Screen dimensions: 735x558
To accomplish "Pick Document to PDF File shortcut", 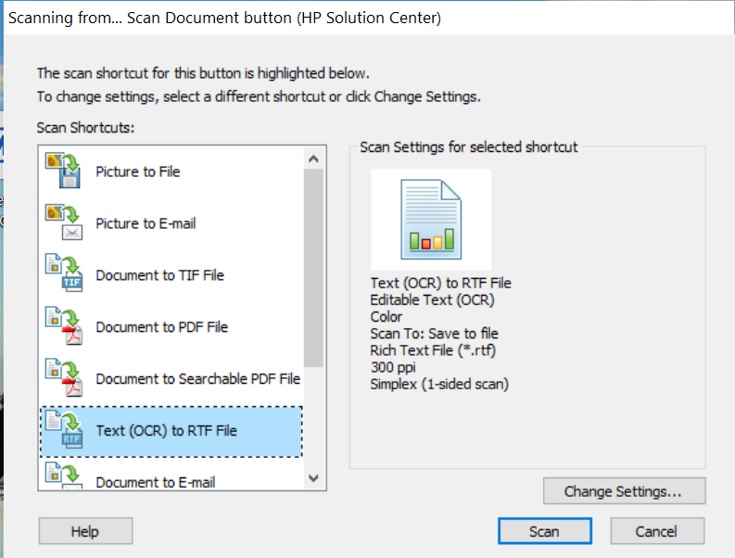I will coord(161,327).
